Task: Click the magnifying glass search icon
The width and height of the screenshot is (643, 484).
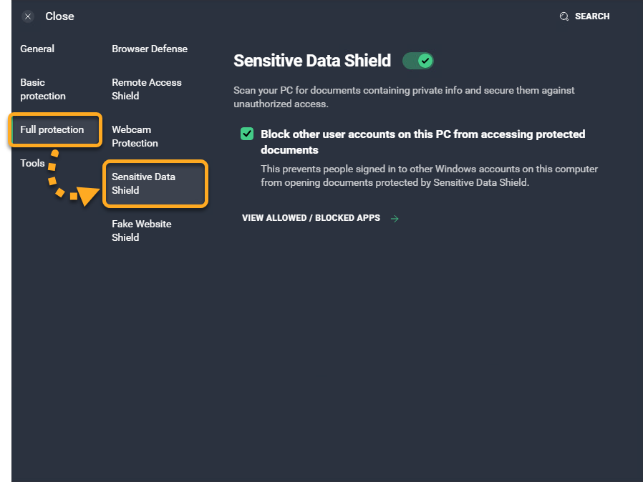Action: point(564,16)
